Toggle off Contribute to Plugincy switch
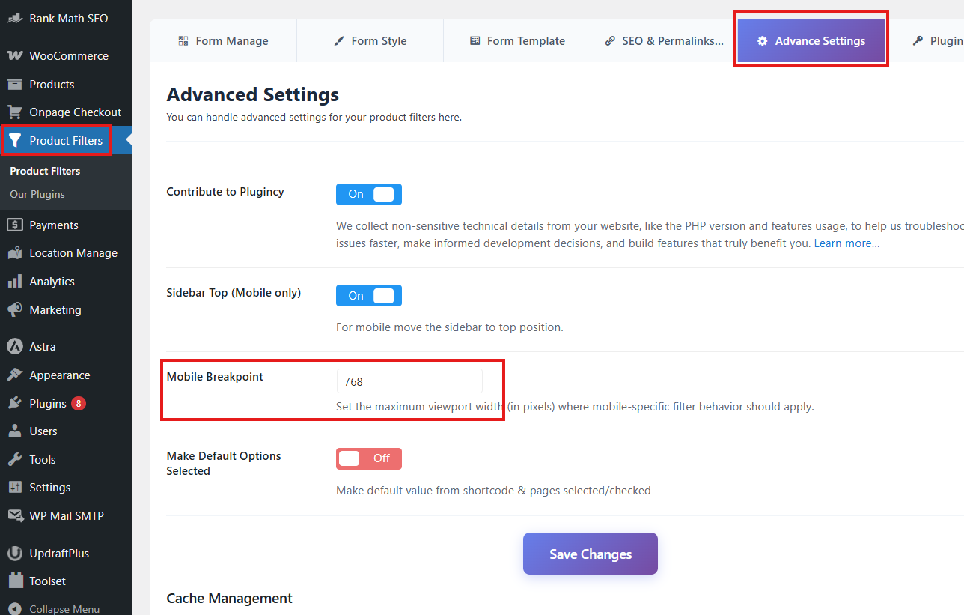The height and width of the screenshot is (615, 964). pyautogui.click(x=368, y=195)
